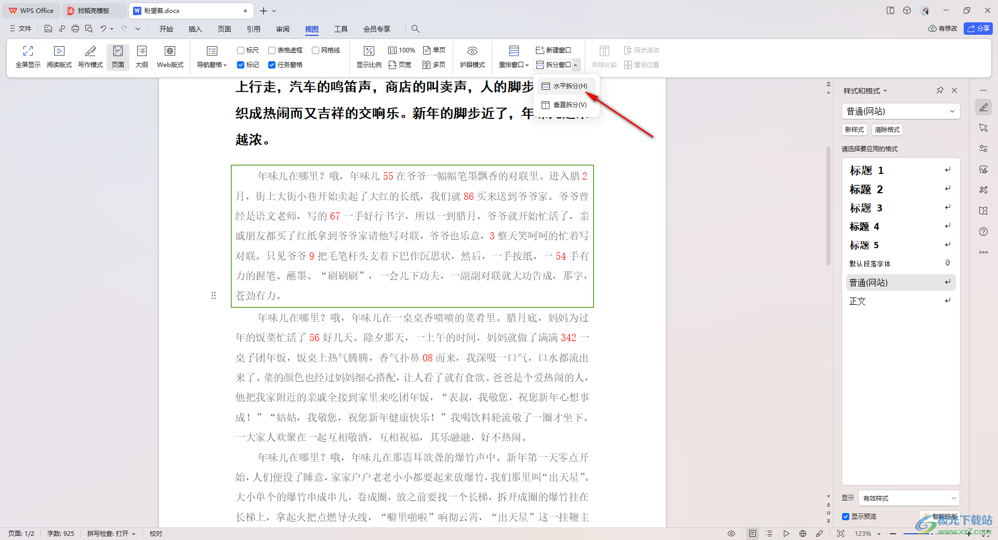The width and height of the screenshot is (998, 540).
Task: Click the Share button
Action: click(978, 29)
